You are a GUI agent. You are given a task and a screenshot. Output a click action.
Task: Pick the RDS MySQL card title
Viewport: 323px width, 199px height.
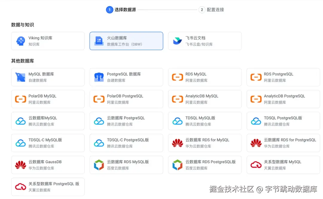point(196,74)
